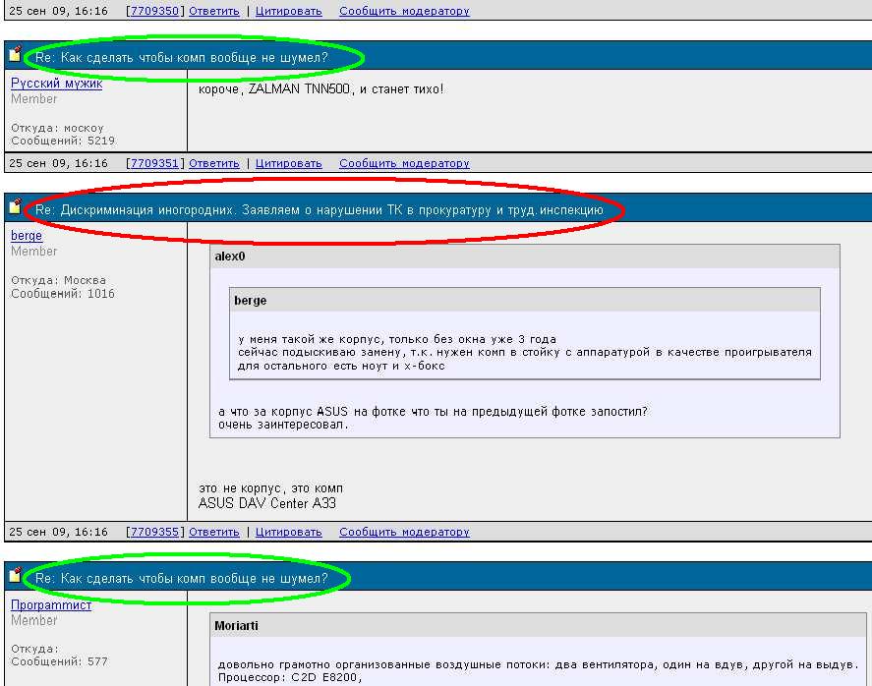Click the post icon on Русский мужик's post header
Image resolution: width=872 pixels, height=686 pixels.
click(x=15, y=54)
